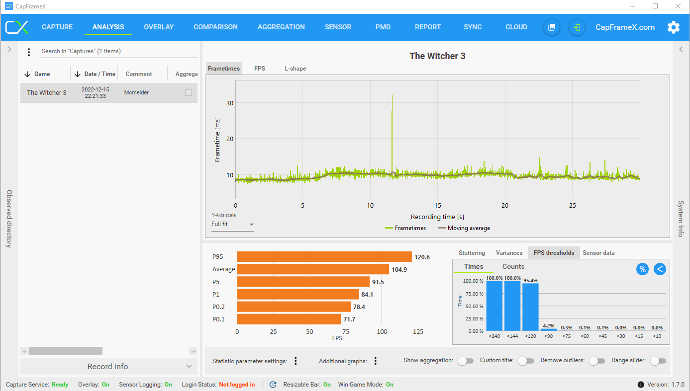The height and width of the screenshot is (391, 690).
Task: Click the Game column header label
Action: [42, 74]
